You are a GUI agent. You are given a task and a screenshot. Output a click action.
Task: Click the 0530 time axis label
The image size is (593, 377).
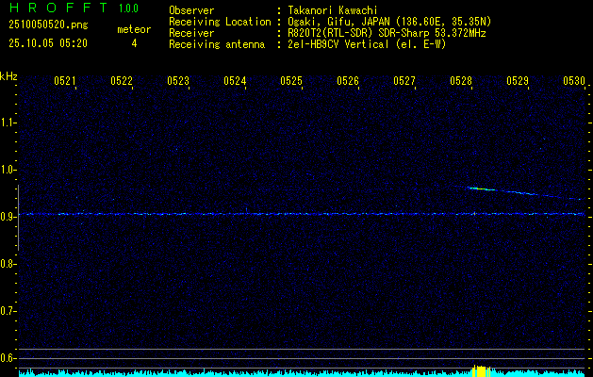[574, 80]
